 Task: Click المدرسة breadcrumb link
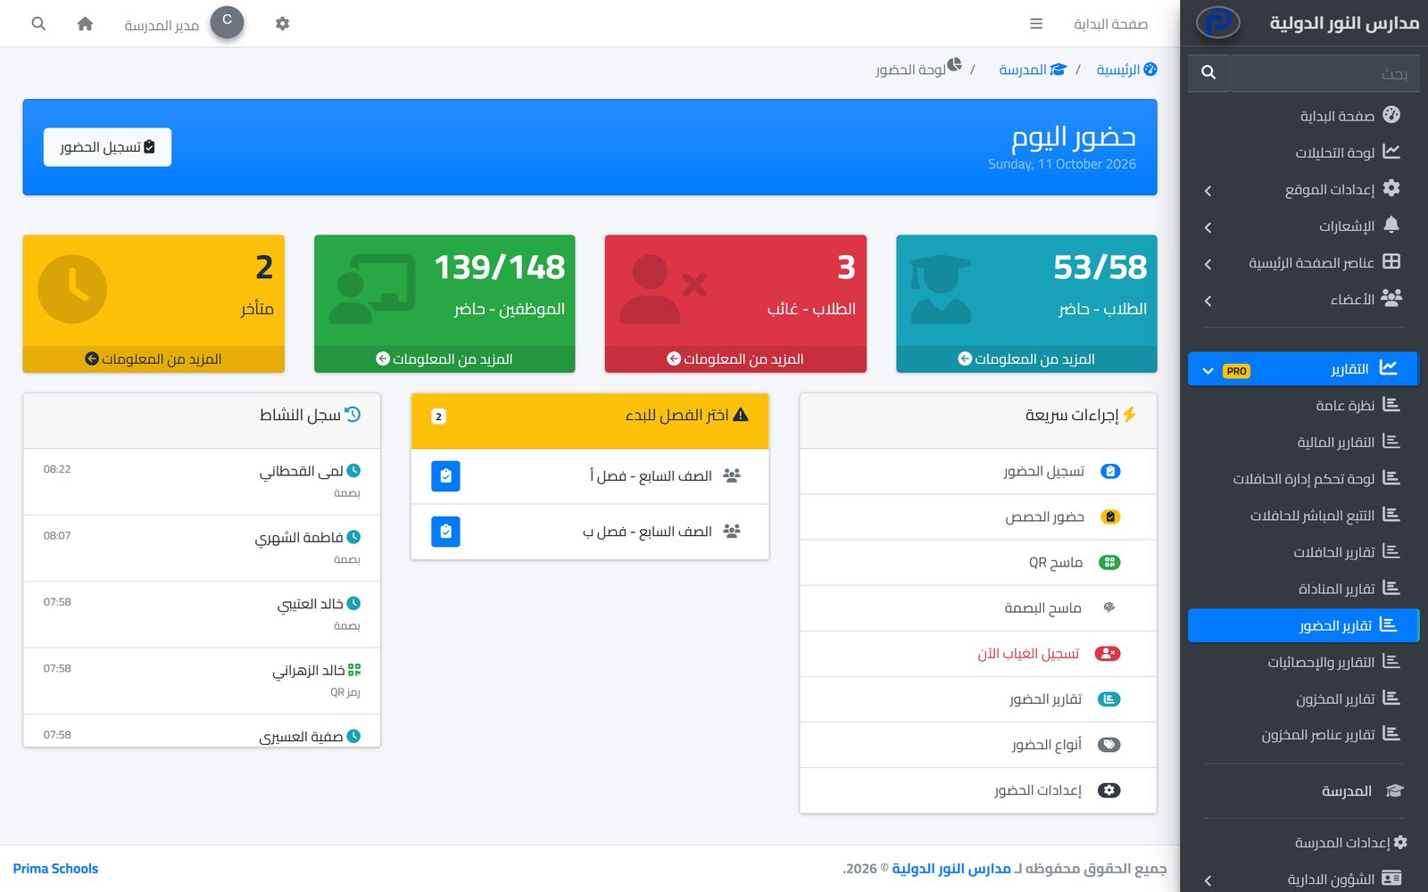(1033, 70)
